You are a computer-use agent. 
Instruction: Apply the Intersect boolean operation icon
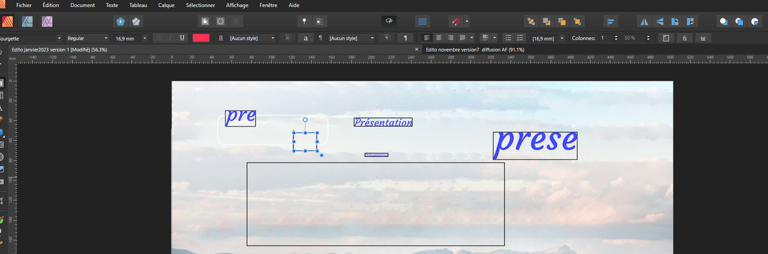[755, 22]
